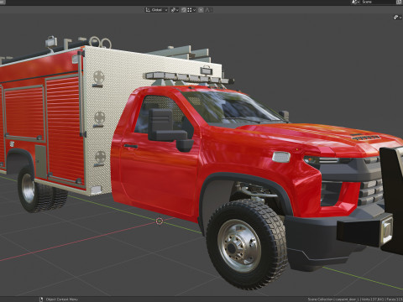This screenshot has height=302, width=403.
Task: Open the snapping options dropdown
Action: (x=191, y=10)
